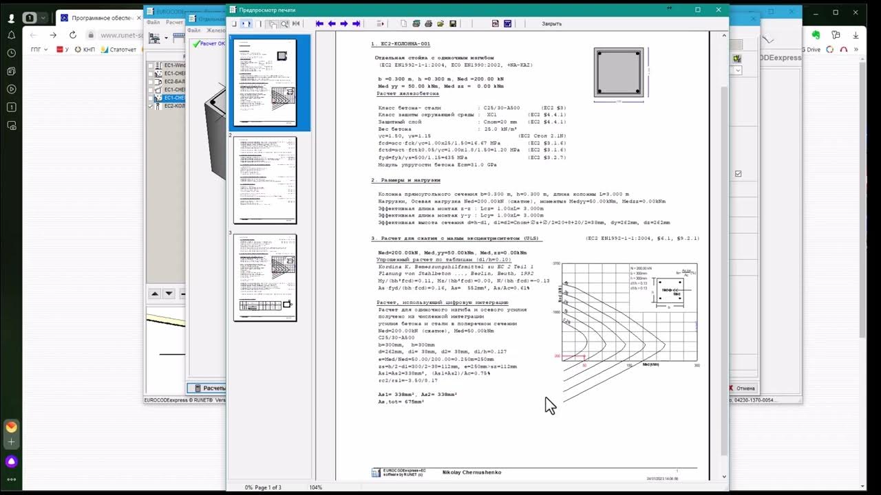Go to next page with right arrow
The height and width of the screenshot is (495, 881).
click(343, 23)
